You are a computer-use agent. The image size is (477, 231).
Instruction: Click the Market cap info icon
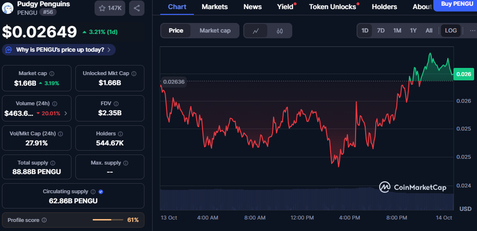[x=52, y=74]
